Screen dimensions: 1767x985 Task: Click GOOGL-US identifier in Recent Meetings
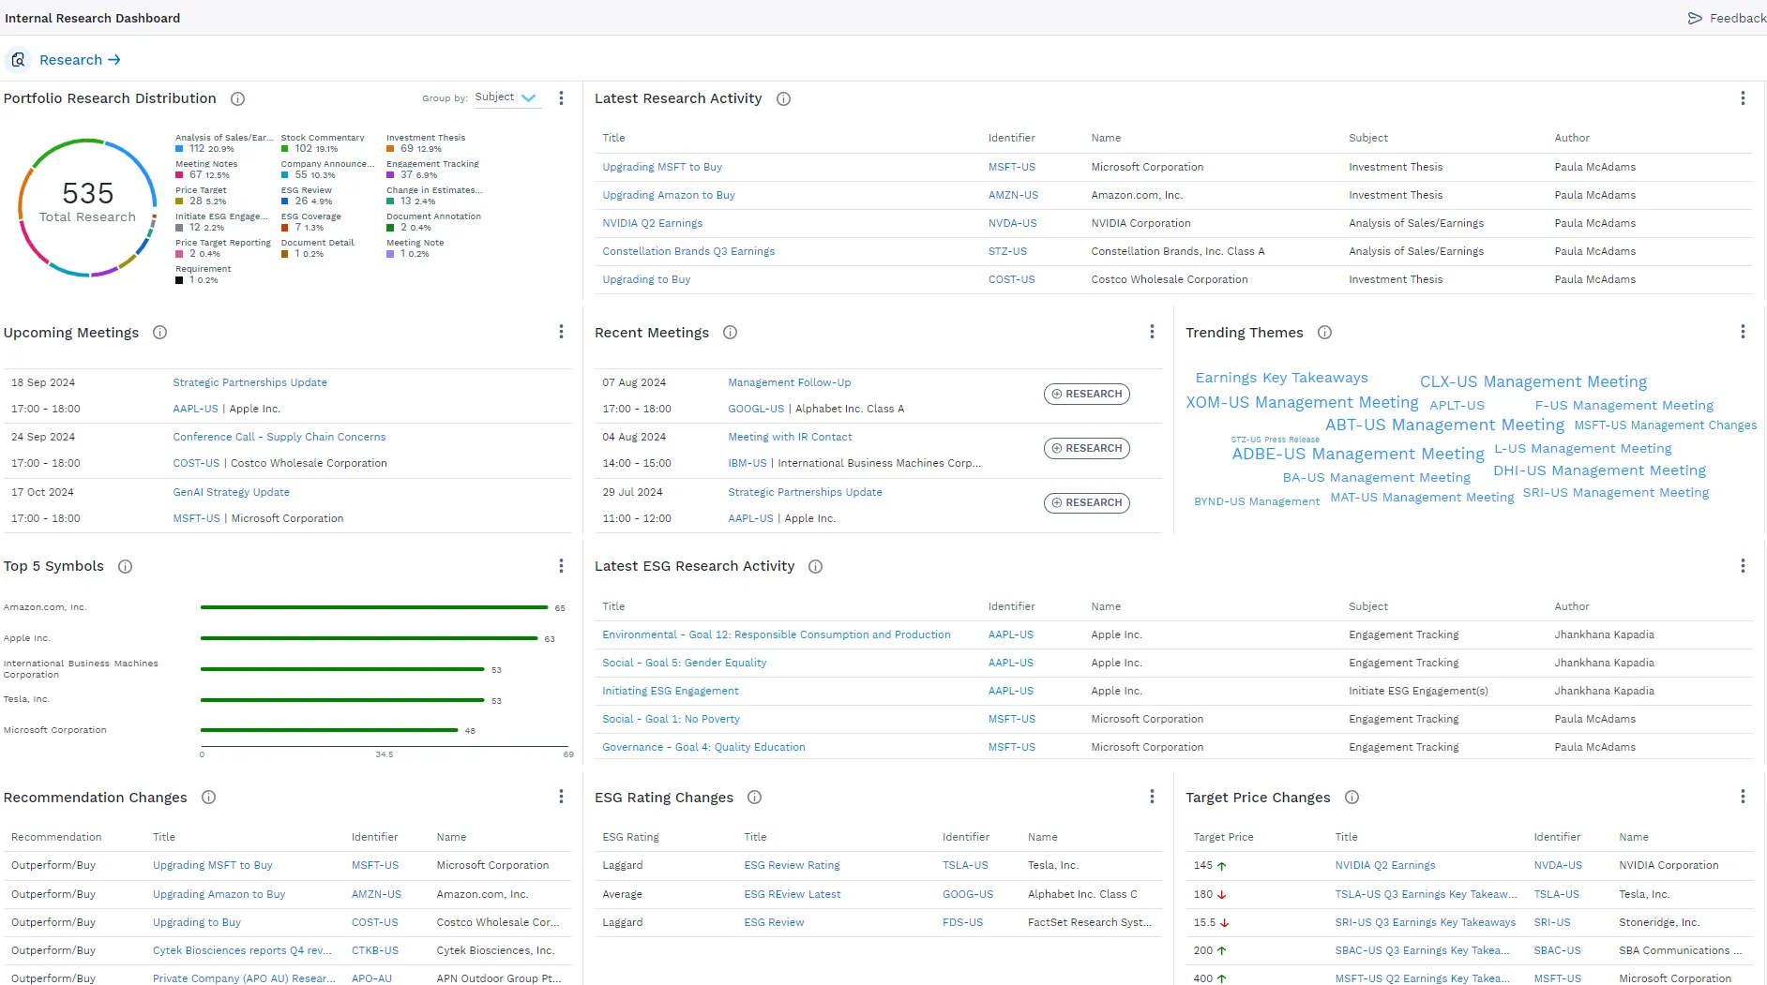756,409
